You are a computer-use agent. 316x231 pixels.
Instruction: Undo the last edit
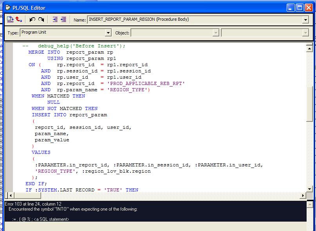32,20
